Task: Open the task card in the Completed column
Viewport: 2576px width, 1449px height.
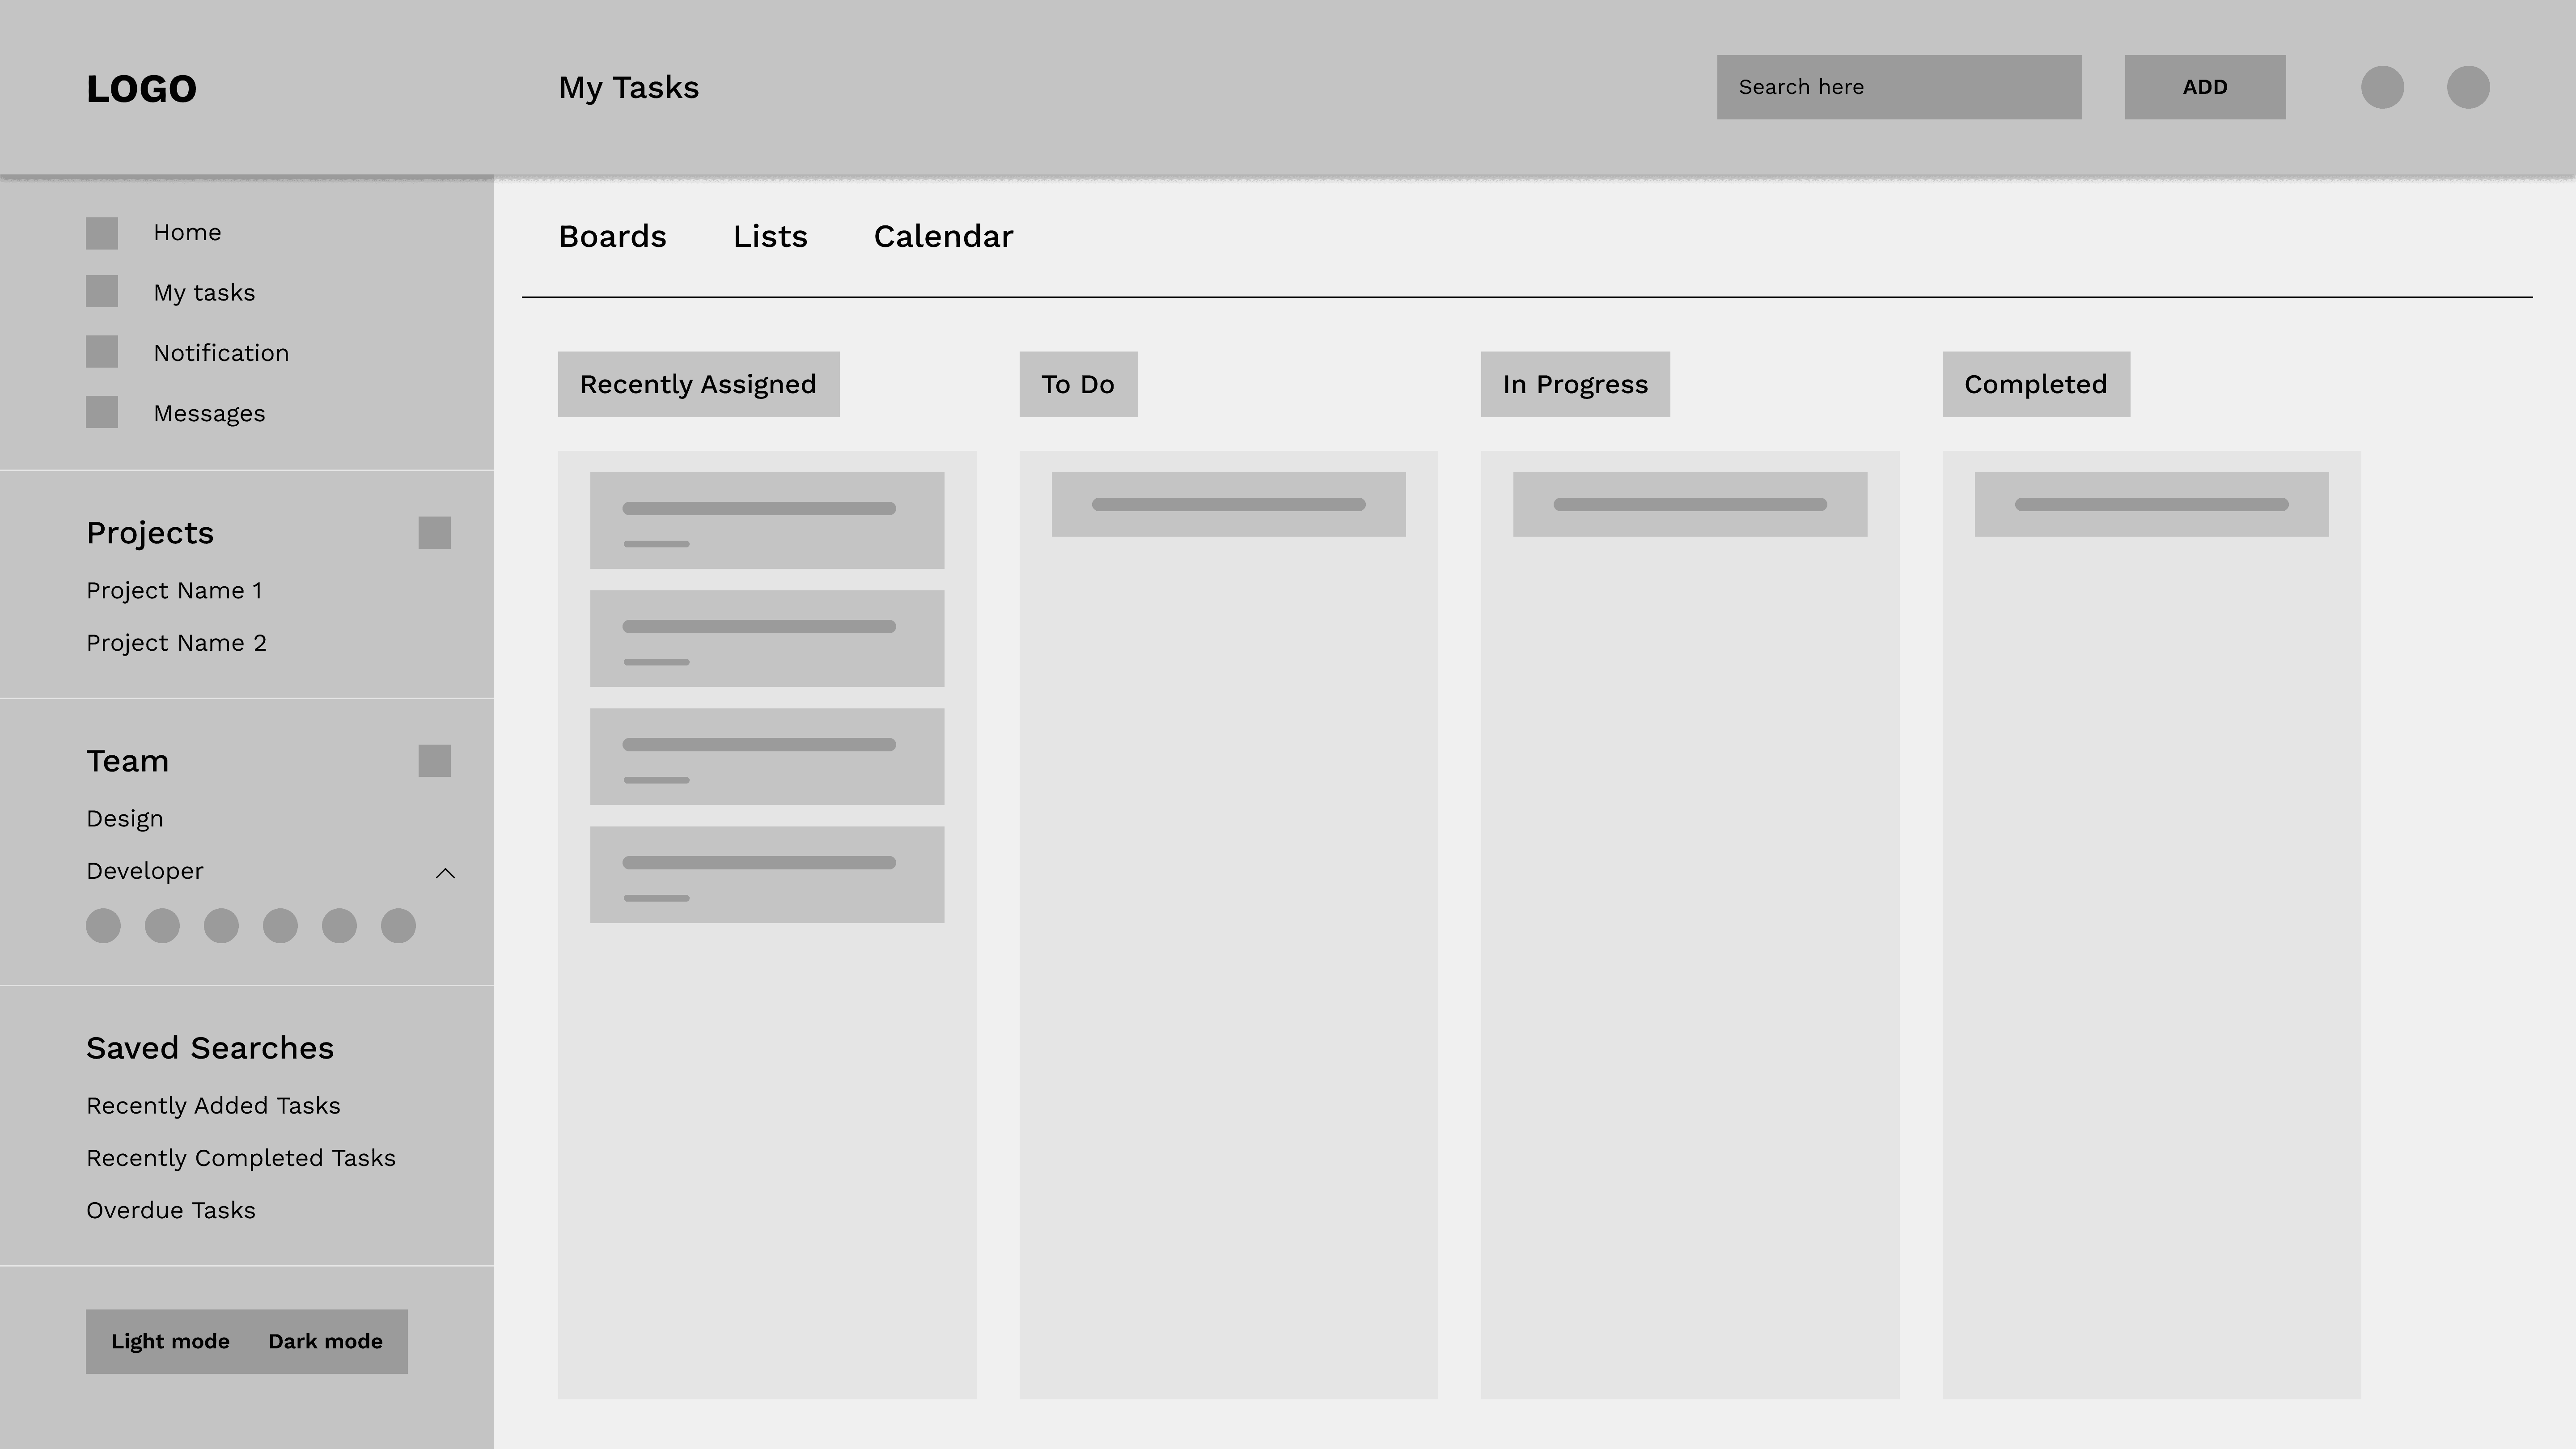Action: click(2151, 505)
